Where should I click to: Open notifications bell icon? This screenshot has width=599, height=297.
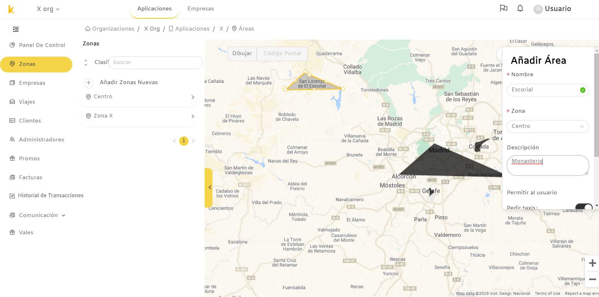pyautogui.click(x=520, y=8)
